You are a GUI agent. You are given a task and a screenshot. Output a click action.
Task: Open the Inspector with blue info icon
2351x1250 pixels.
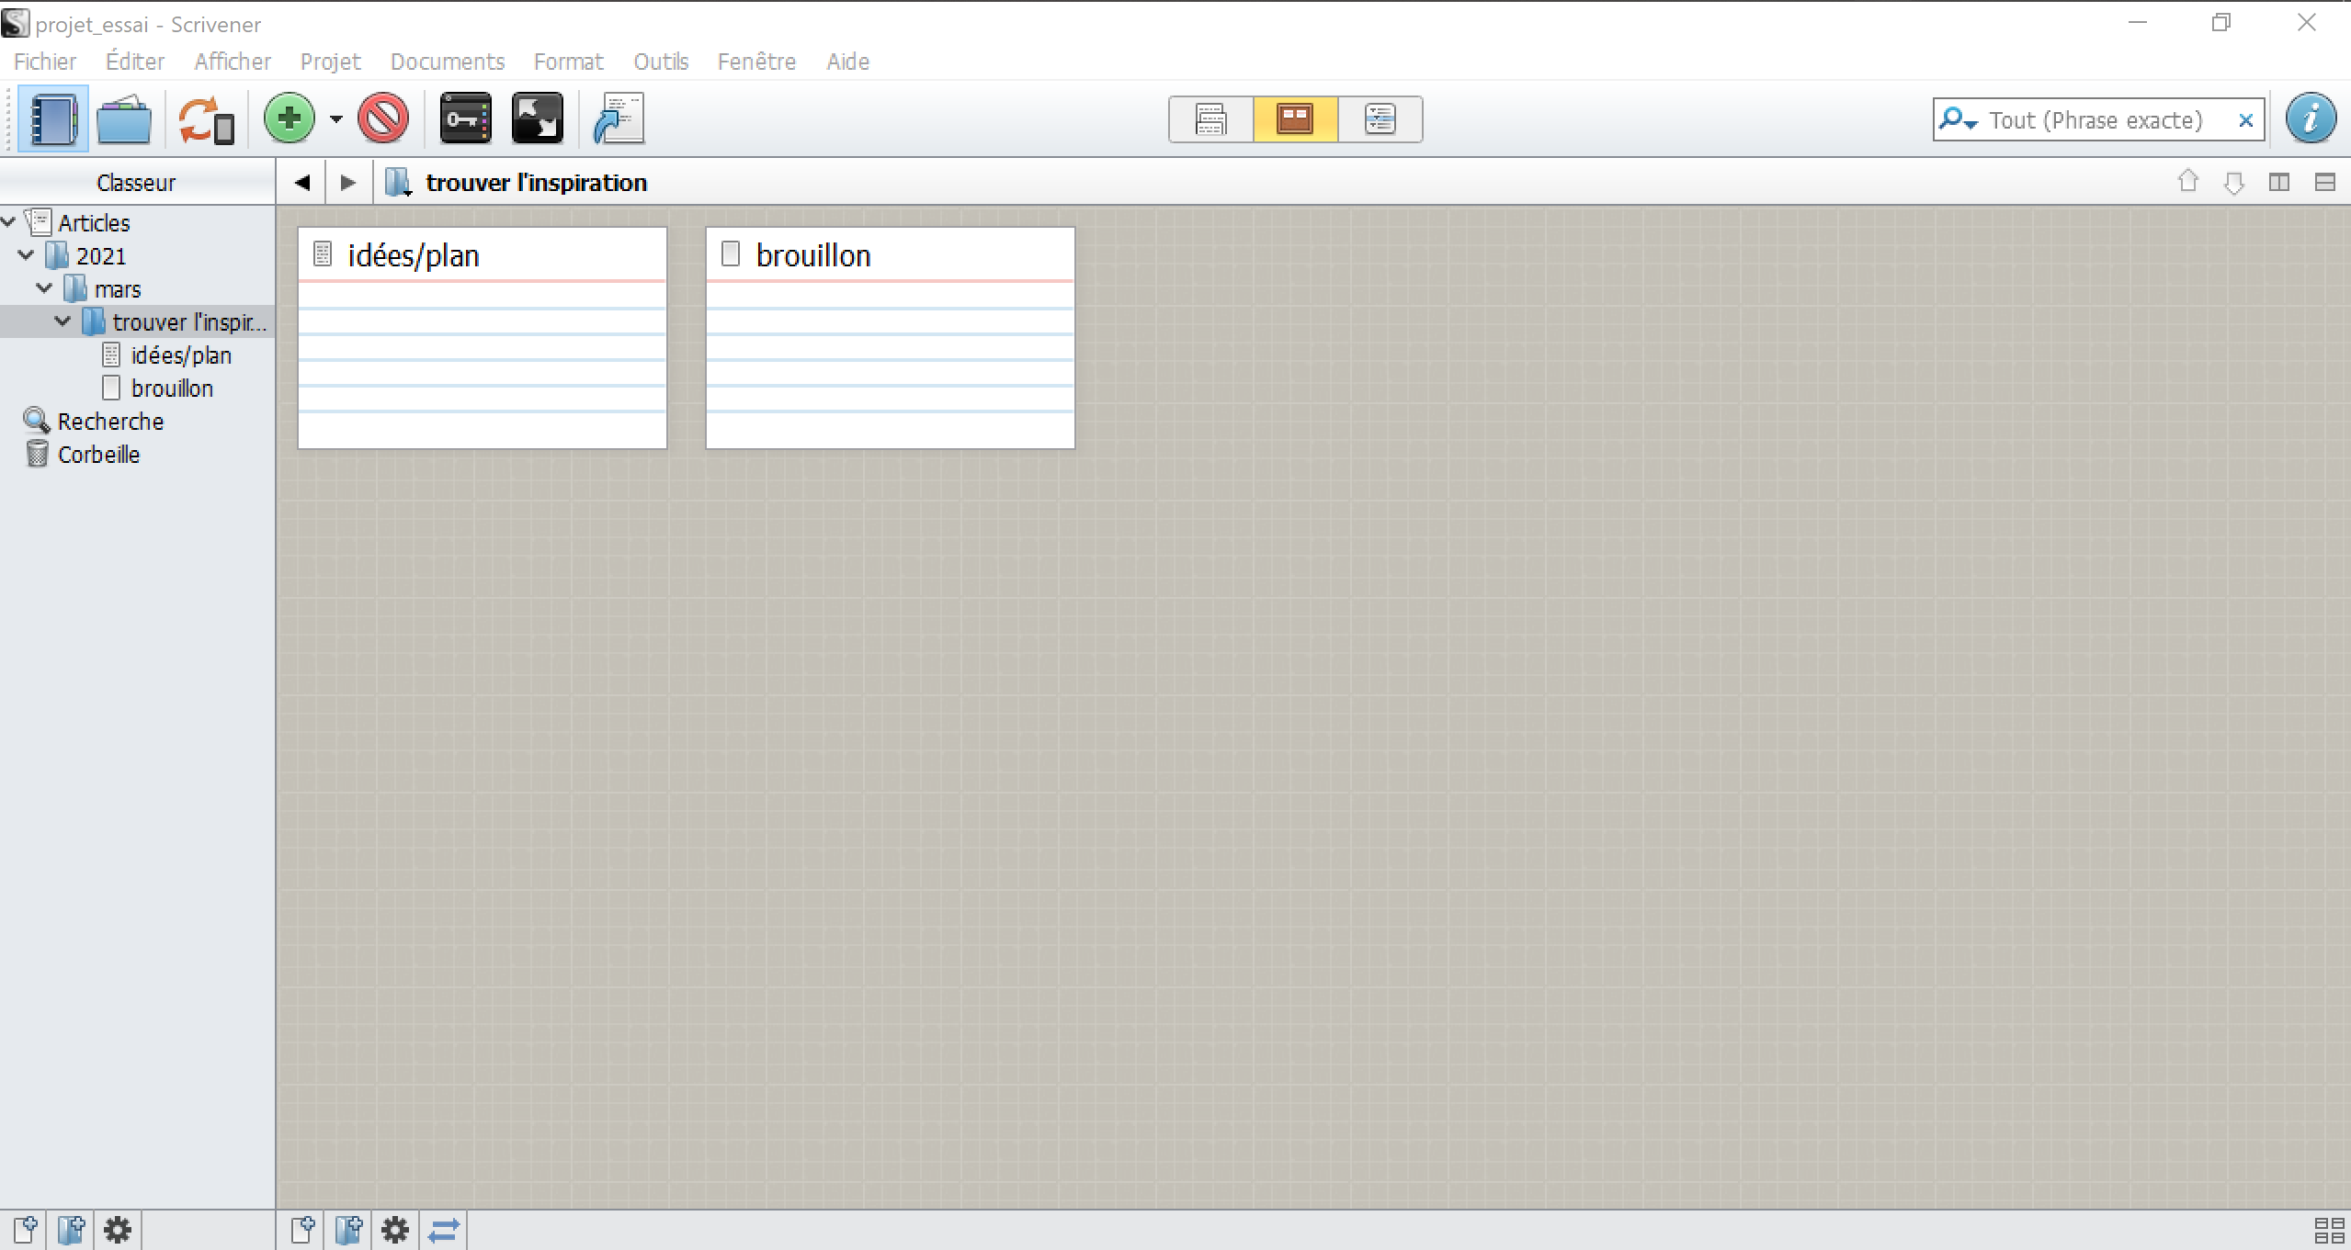(2311, 118)
